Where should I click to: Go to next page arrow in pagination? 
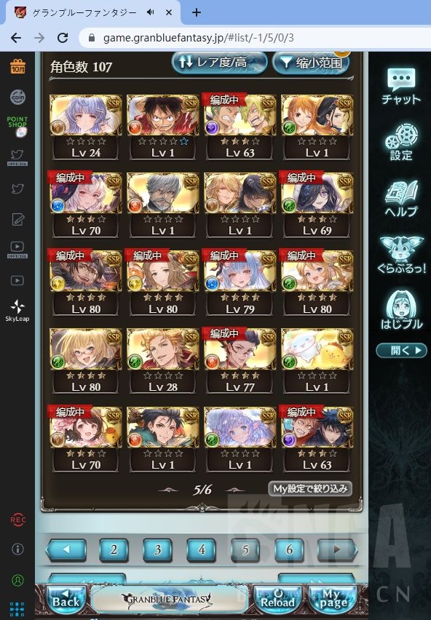(x=337, y=549)
